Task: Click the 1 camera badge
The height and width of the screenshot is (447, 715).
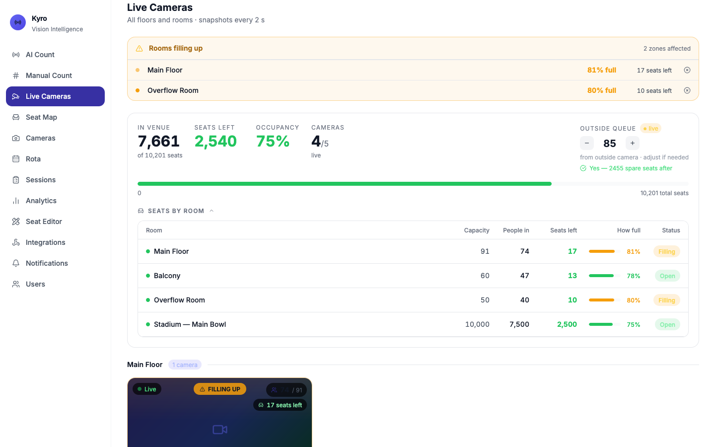Action: coord(185,365)
